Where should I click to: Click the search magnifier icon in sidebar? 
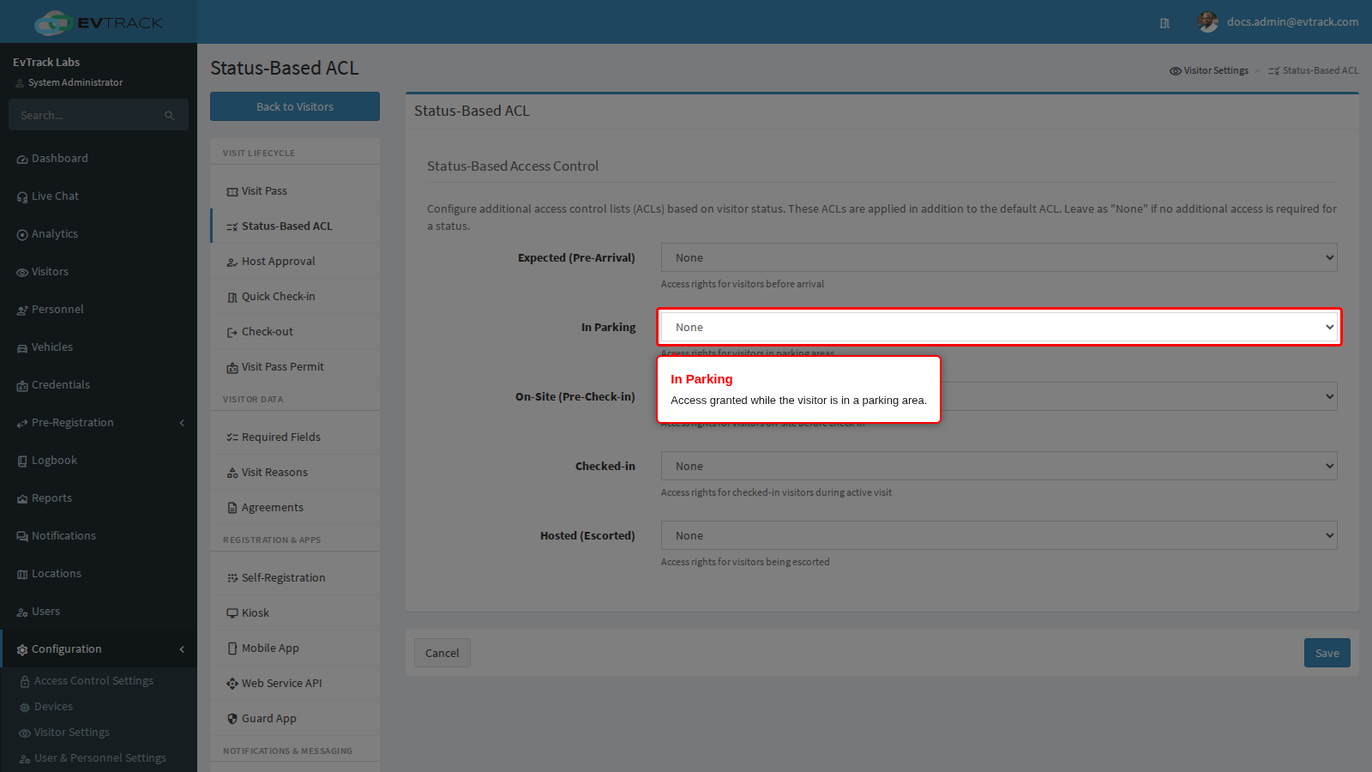[x=170, y=116]
